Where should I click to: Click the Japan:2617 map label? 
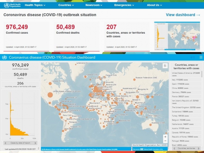[158, 94]
